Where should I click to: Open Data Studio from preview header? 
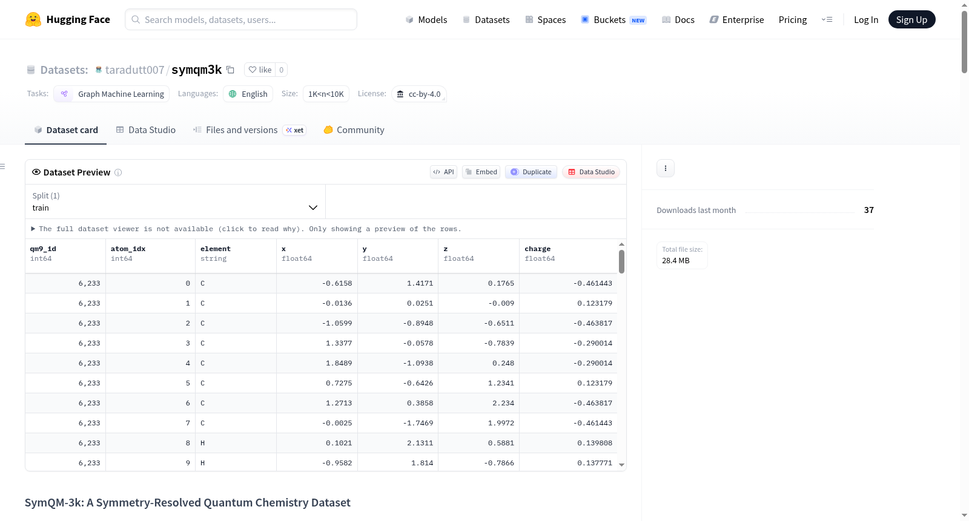tap(591, 172)
